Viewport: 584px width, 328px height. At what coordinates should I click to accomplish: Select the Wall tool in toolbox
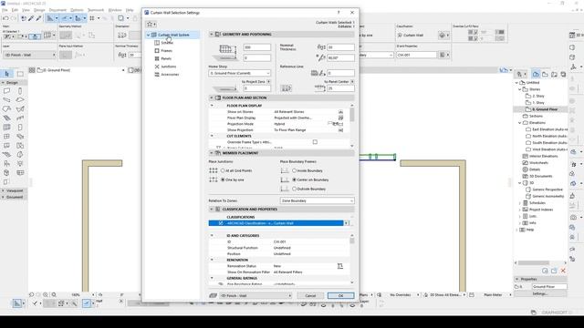tap(6, 91)
